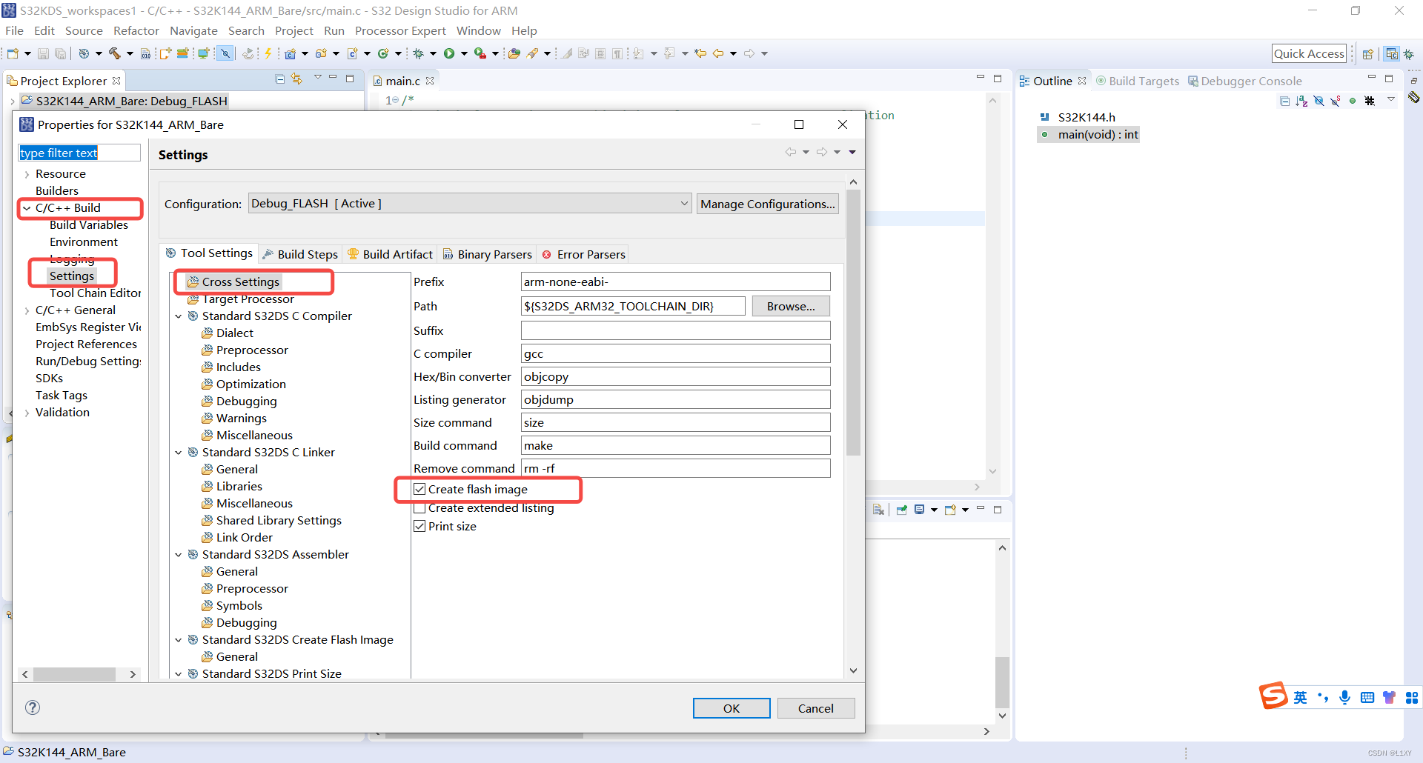Click the lightning bolt flash icon in toolbar
Image resolution: width=1423 pixels, height=763 pixels.
pos(268,53)
